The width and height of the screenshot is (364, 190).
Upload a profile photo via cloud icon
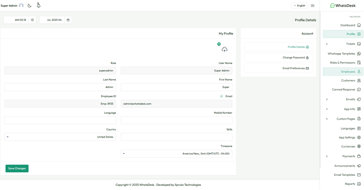click(224, 50)
